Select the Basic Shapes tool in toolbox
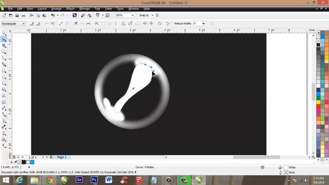 [x=4, y=89]
